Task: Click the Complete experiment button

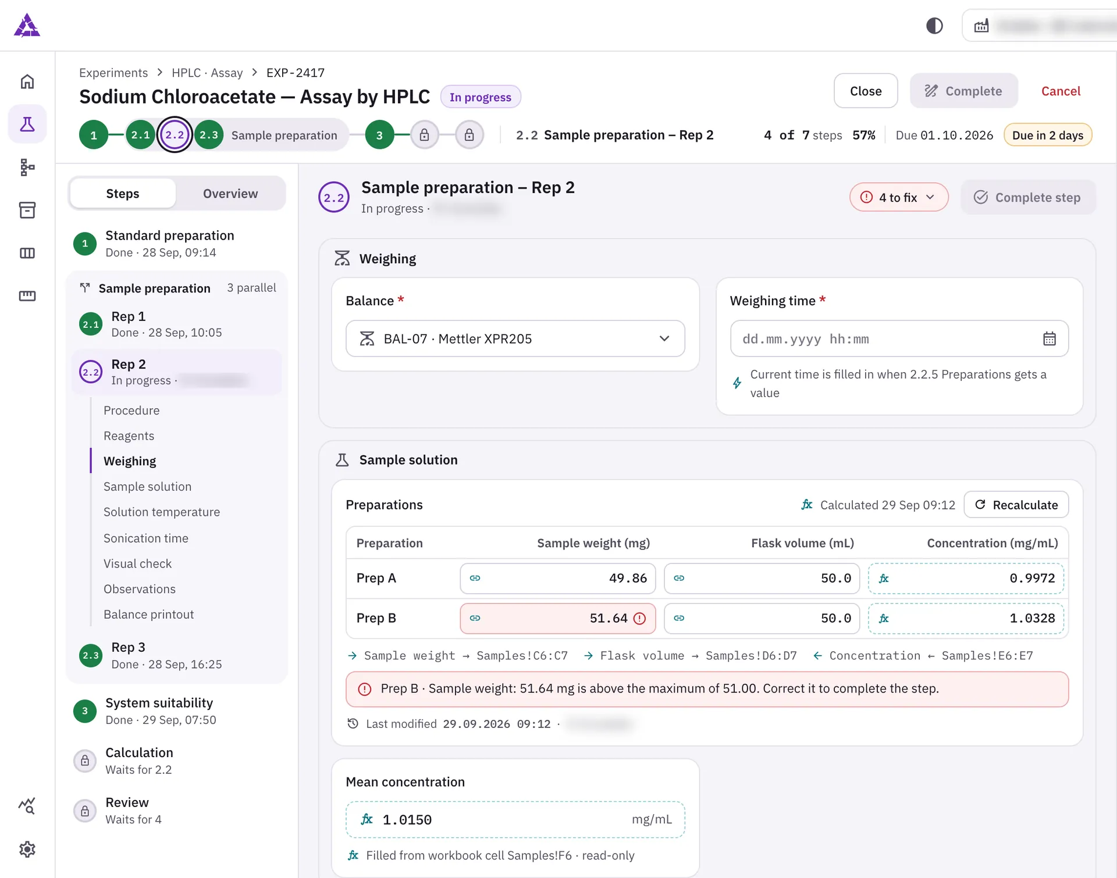Action: (x=963, y=91)
